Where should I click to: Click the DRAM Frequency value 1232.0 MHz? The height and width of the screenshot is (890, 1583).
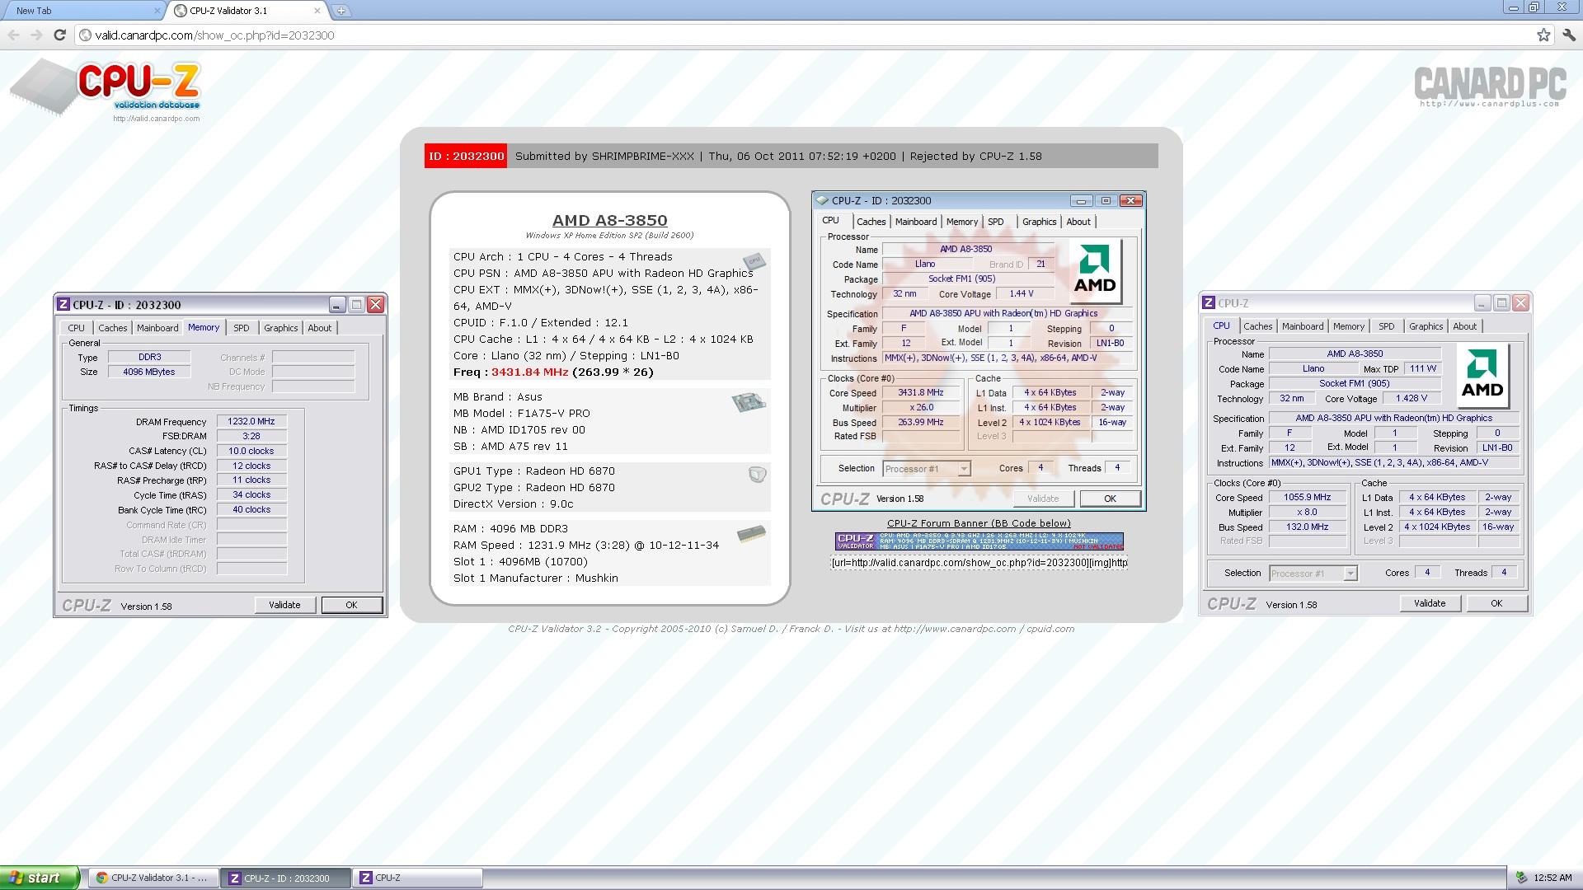(251, 421)
